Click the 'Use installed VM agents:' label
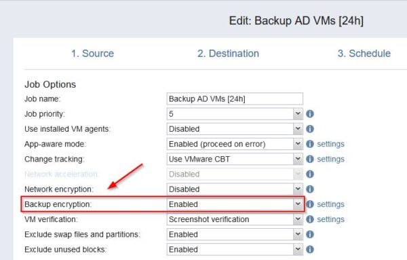Image resolution: width=407 pixels, height=260 pixels. coord(67,129)
